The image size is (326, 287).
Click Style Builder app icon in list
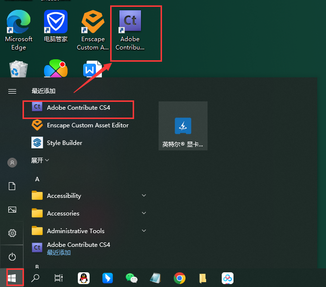[37, 143]
